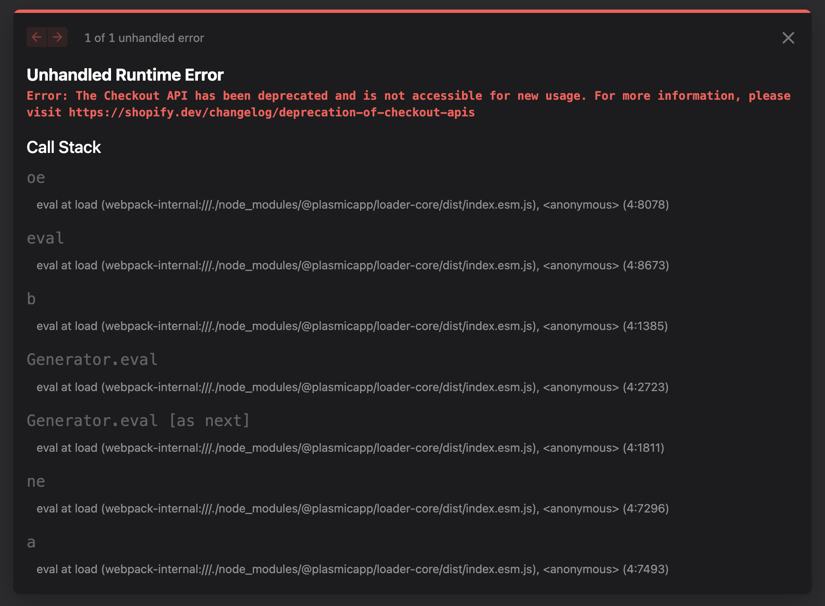Click 'Generator.eval [as next]' frame
The height and width of the screenshot is (606, 825).
(x=138, y=421)
